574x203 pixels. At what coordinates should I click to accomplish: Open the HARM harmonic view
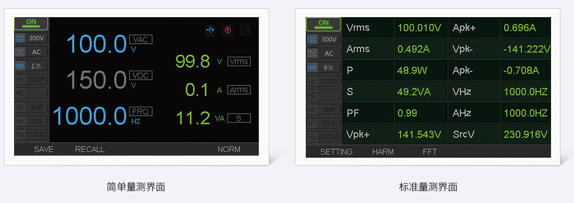pyautogui.click(x=382, y=152)
